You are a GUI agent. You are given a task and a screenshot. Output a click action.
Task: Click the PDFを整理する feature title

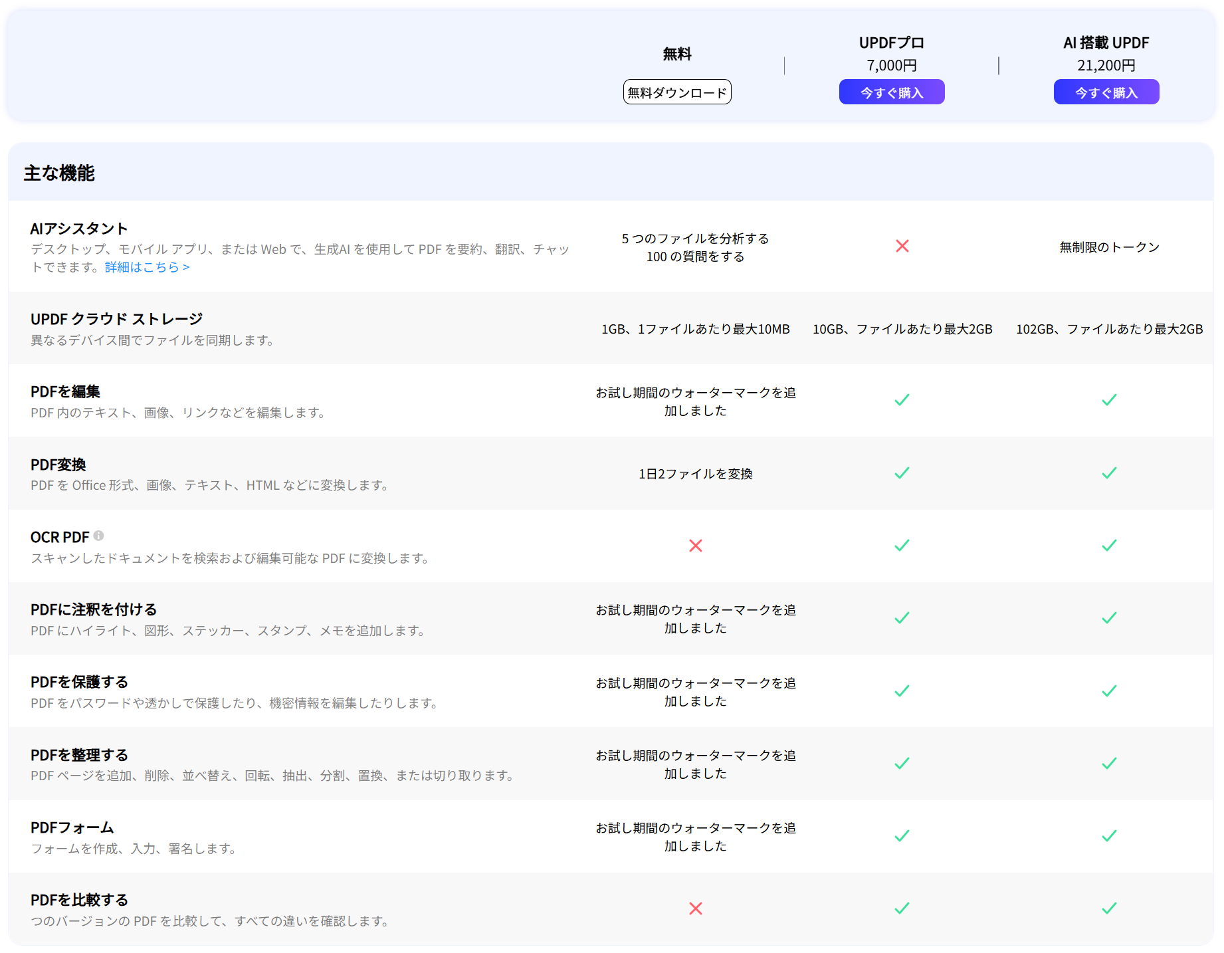tap(79, 755)
